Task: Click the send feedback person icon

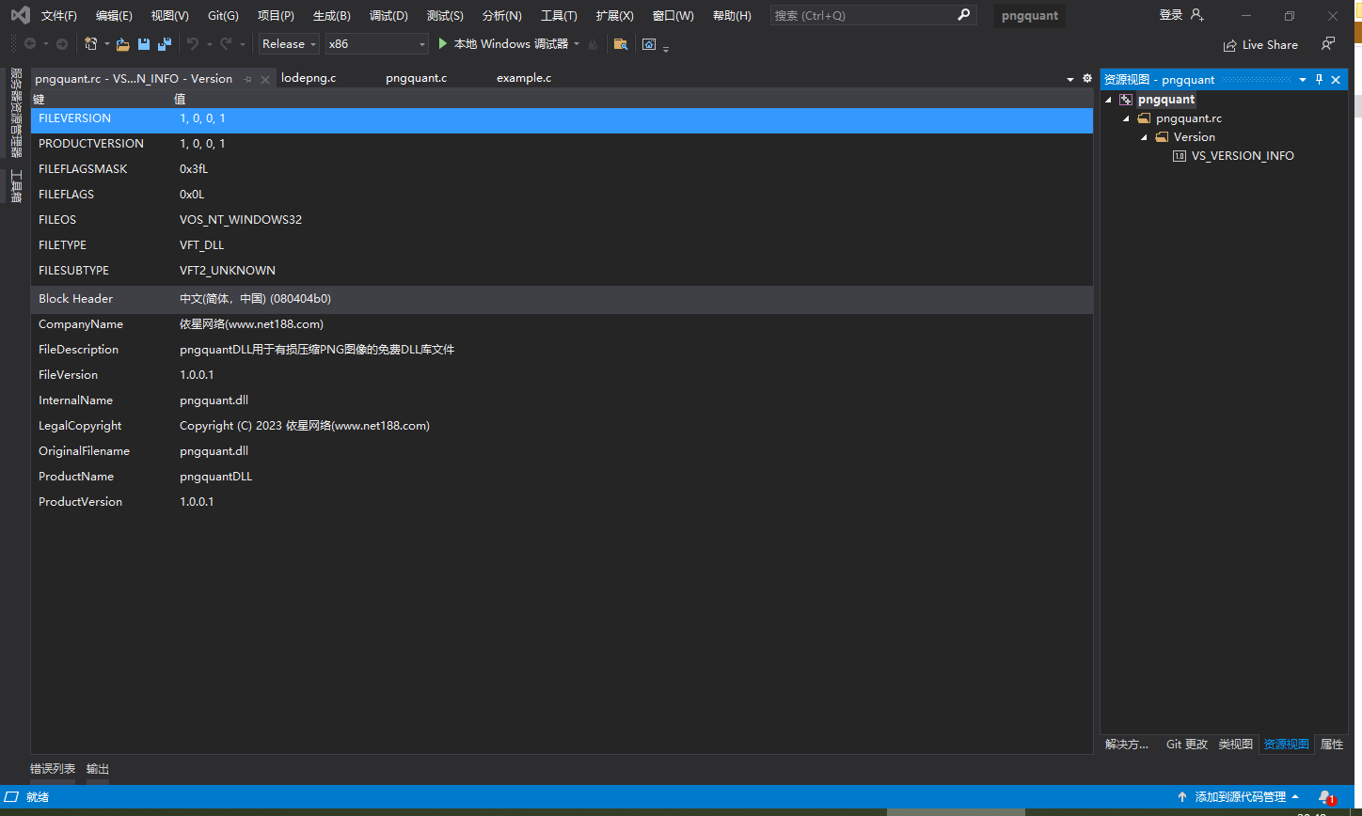Action: tap(1327, 44)
